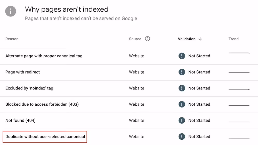Click Not Started status in Blocked 403 row

(199, 104)
